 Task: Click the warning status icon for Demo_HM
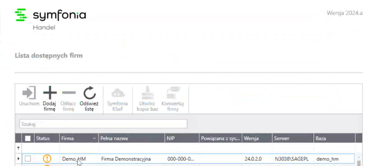click(47, 159)
